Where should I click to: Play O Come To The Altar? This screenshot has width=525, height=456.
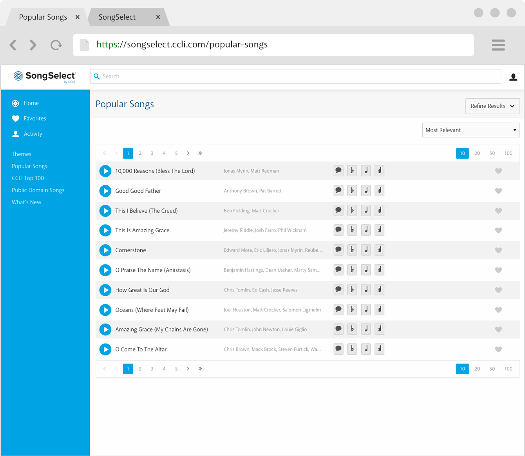click(105, 349)
